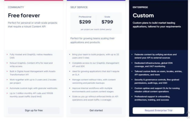
Task: Click the Get started button
Action: (96, 110)
